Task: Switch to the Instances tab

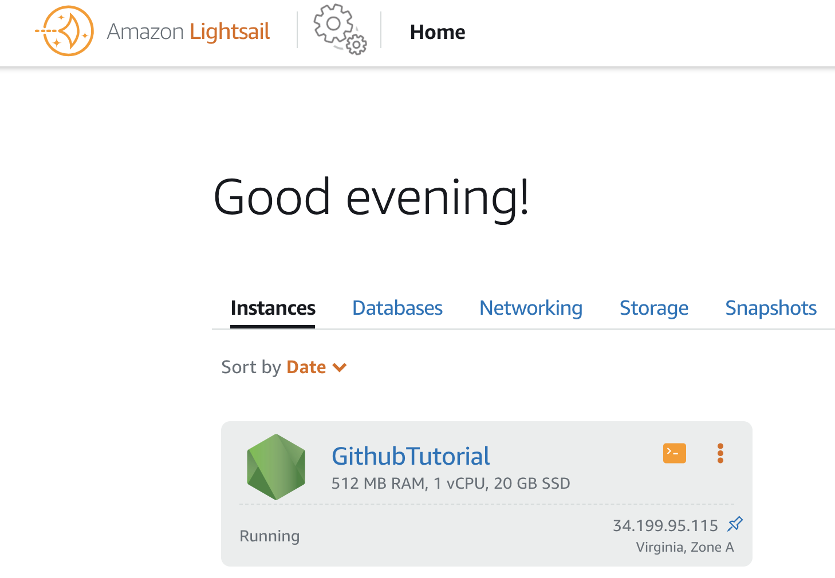Action: pyautogui.click(x=273, y=308)
